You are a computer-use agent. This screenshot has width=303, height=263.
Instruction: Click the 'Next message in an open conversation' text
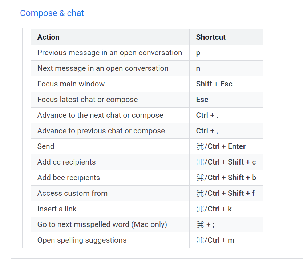[x=103, y=68]
